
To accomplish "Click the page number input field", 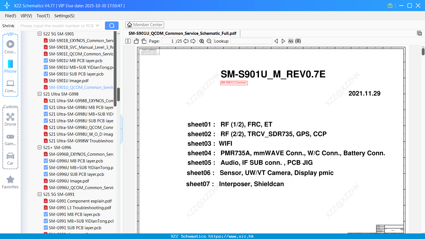I will tap(168, 41).
